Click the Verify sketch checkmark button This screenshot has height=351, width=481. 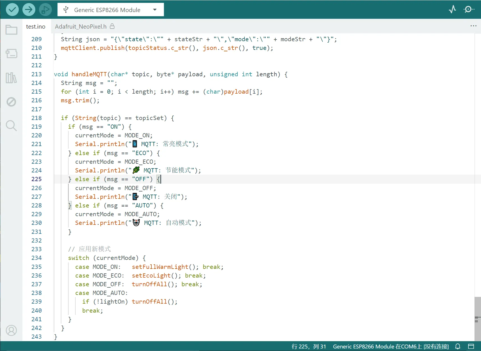coord(12,10)
